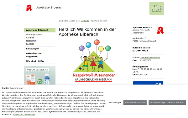Image resolution: width=188 pixels, height=118 pixels.
Task: Open Kontakt in the sidebar
Action: click(30, 44)
